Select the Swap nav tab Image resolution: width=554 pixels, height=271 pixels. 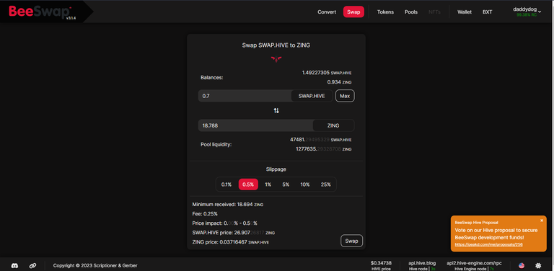click(x=353, y=12)
